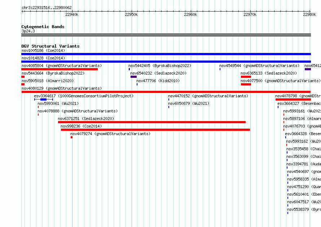Click nsv4078798 variant label
The image size is (321, 227).
[x=298, y=96]
